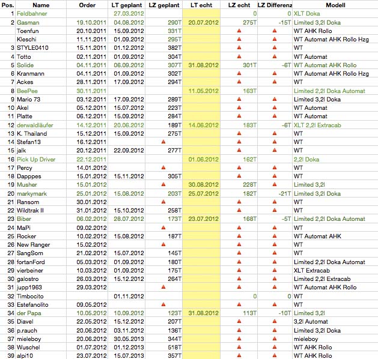The image size is (378, 359).
Task: Select the LT echt column header
Action: click(201, 5)
